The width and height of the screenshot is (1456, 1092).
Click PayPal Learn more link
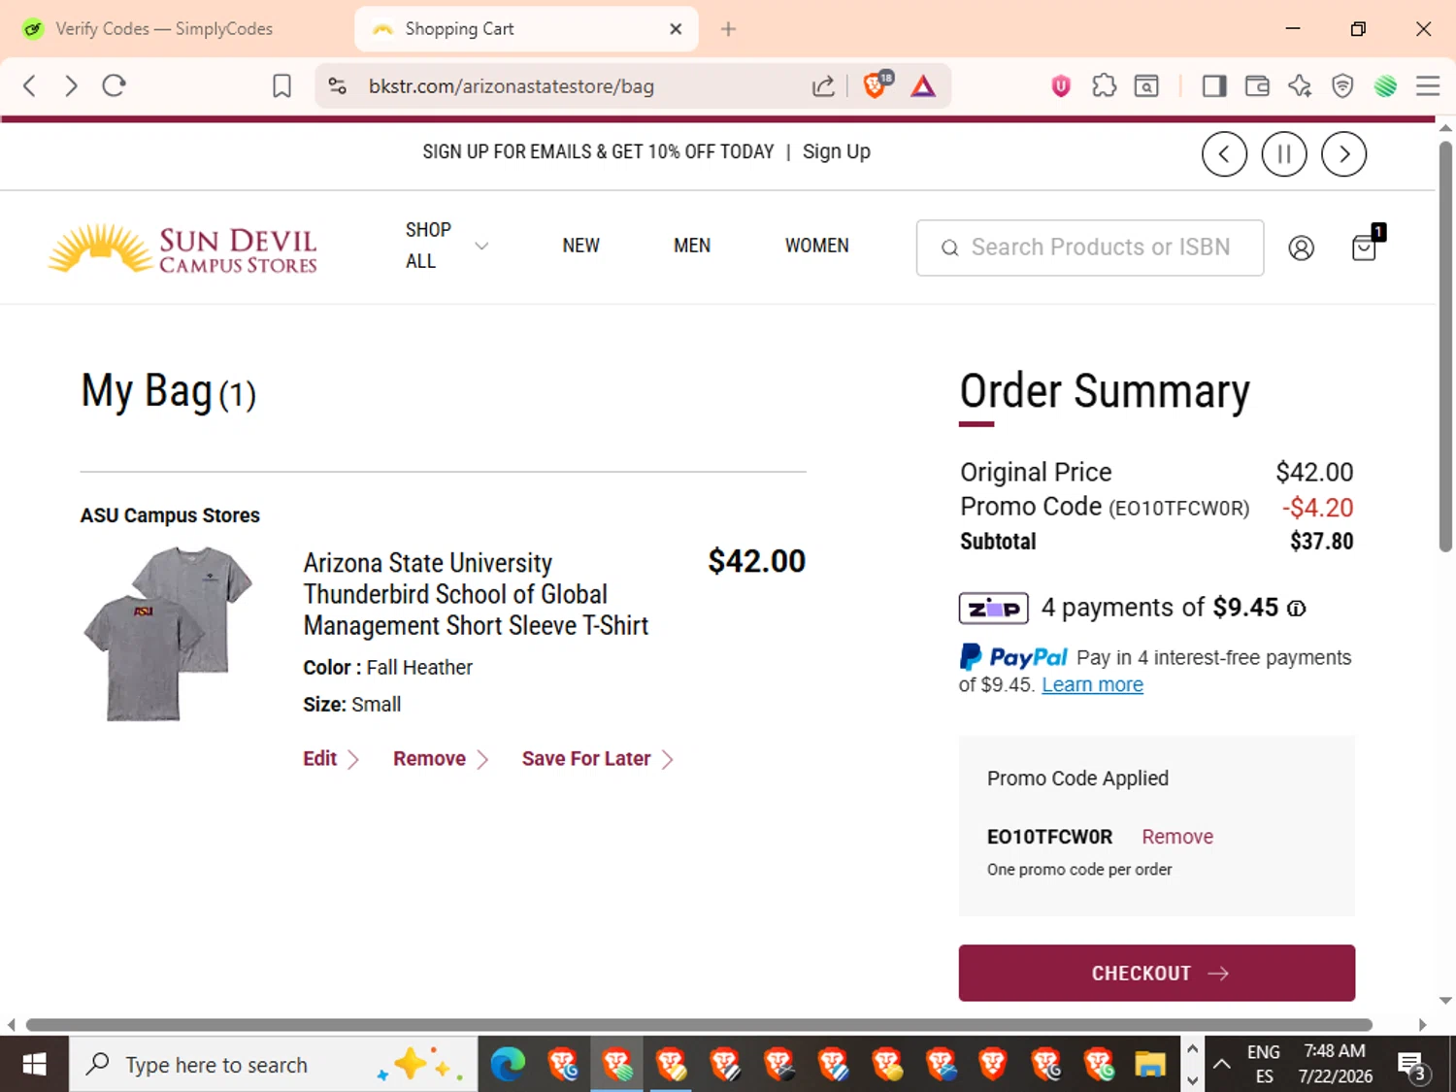[x=1092, y=684]
